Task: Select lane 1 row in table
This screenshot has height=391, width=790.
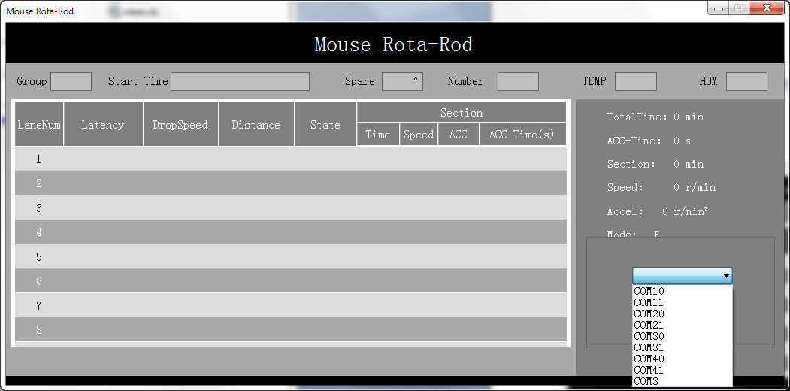Action: (290, 159)
